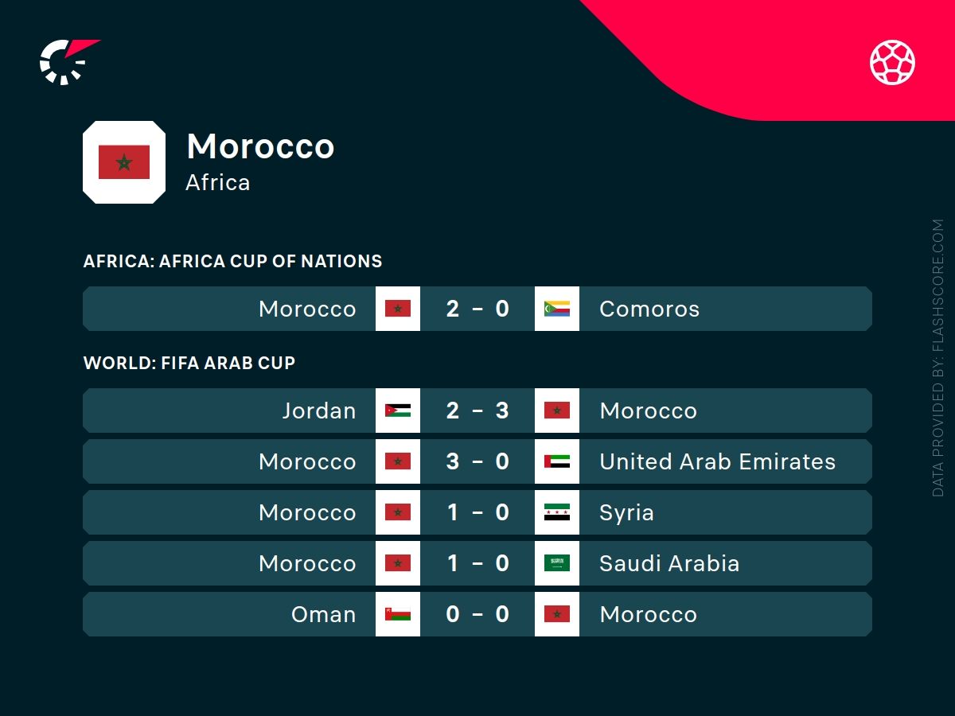The image size is (955, 716).
Task: Click the United Arab Emirates team name
Action: tap(717, 461)
